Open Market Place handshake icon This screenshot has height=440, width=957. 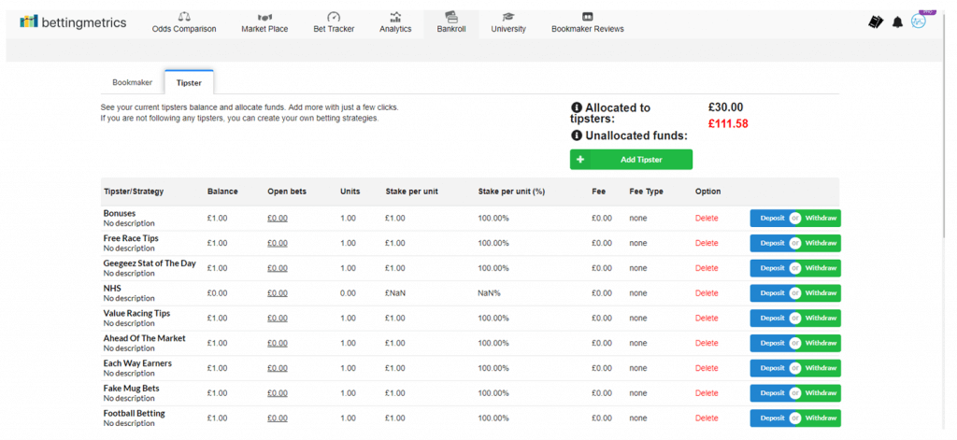tap(264, 17)
